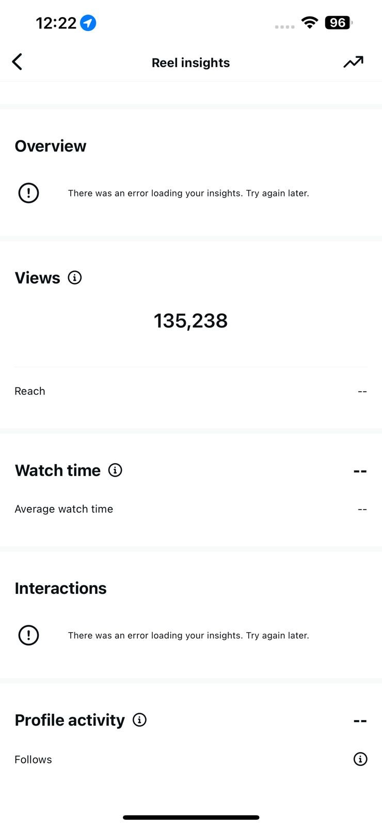Open info icon next to Profile activity

pyautogui.click(x=139, y=719)
